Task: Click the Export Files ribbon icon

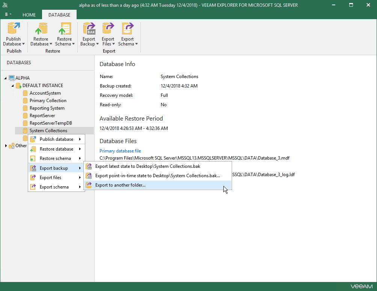Action: [x=108, y=29]
